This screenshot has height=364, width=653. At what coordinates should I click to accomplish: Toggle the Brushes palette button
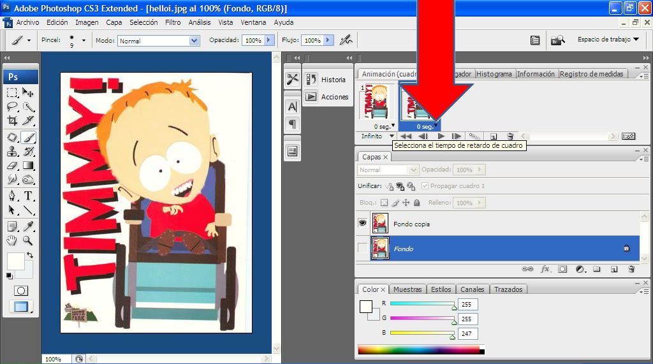535,40
